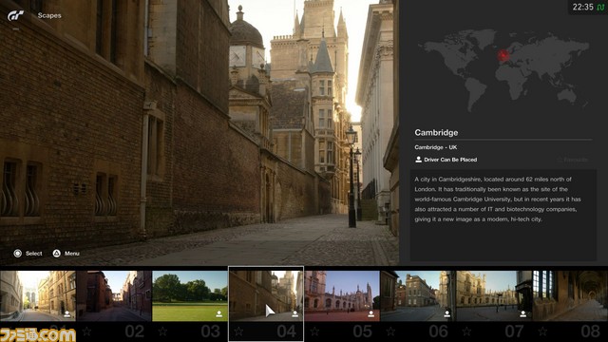The width and height of the screenshot is (608, 342).
Task: Click the Driver Can Be Placed icon
Action: point(418,160)
